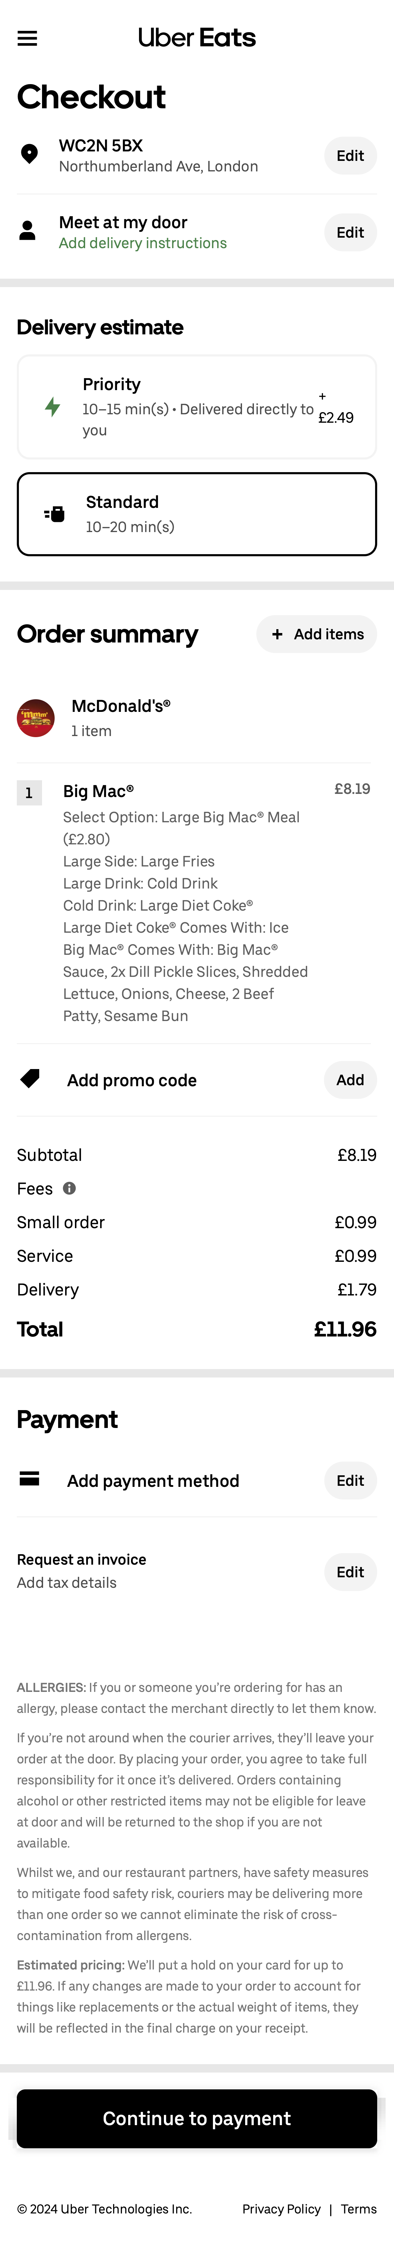
Task: Select Standard delivery option
Action: 197,514
